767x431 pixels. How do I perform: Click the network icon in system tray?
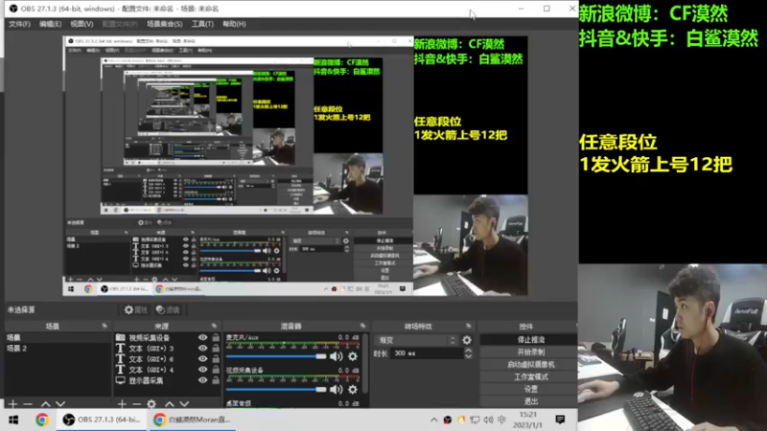[475, 420]
